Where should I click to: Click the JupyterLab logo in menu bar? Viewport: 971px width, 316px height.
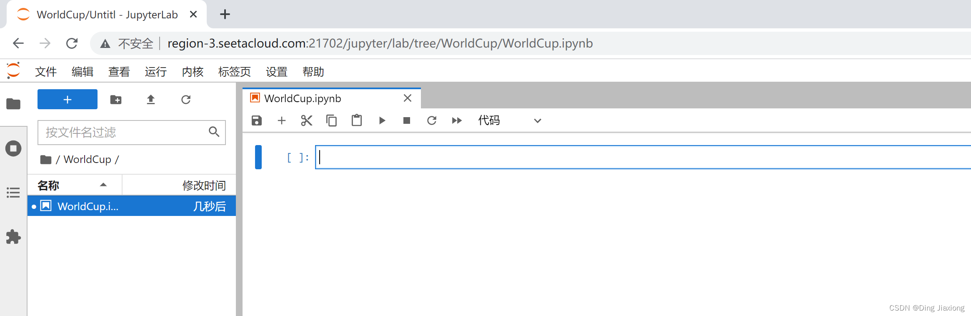pyautogui.click(x=13, y=70)
